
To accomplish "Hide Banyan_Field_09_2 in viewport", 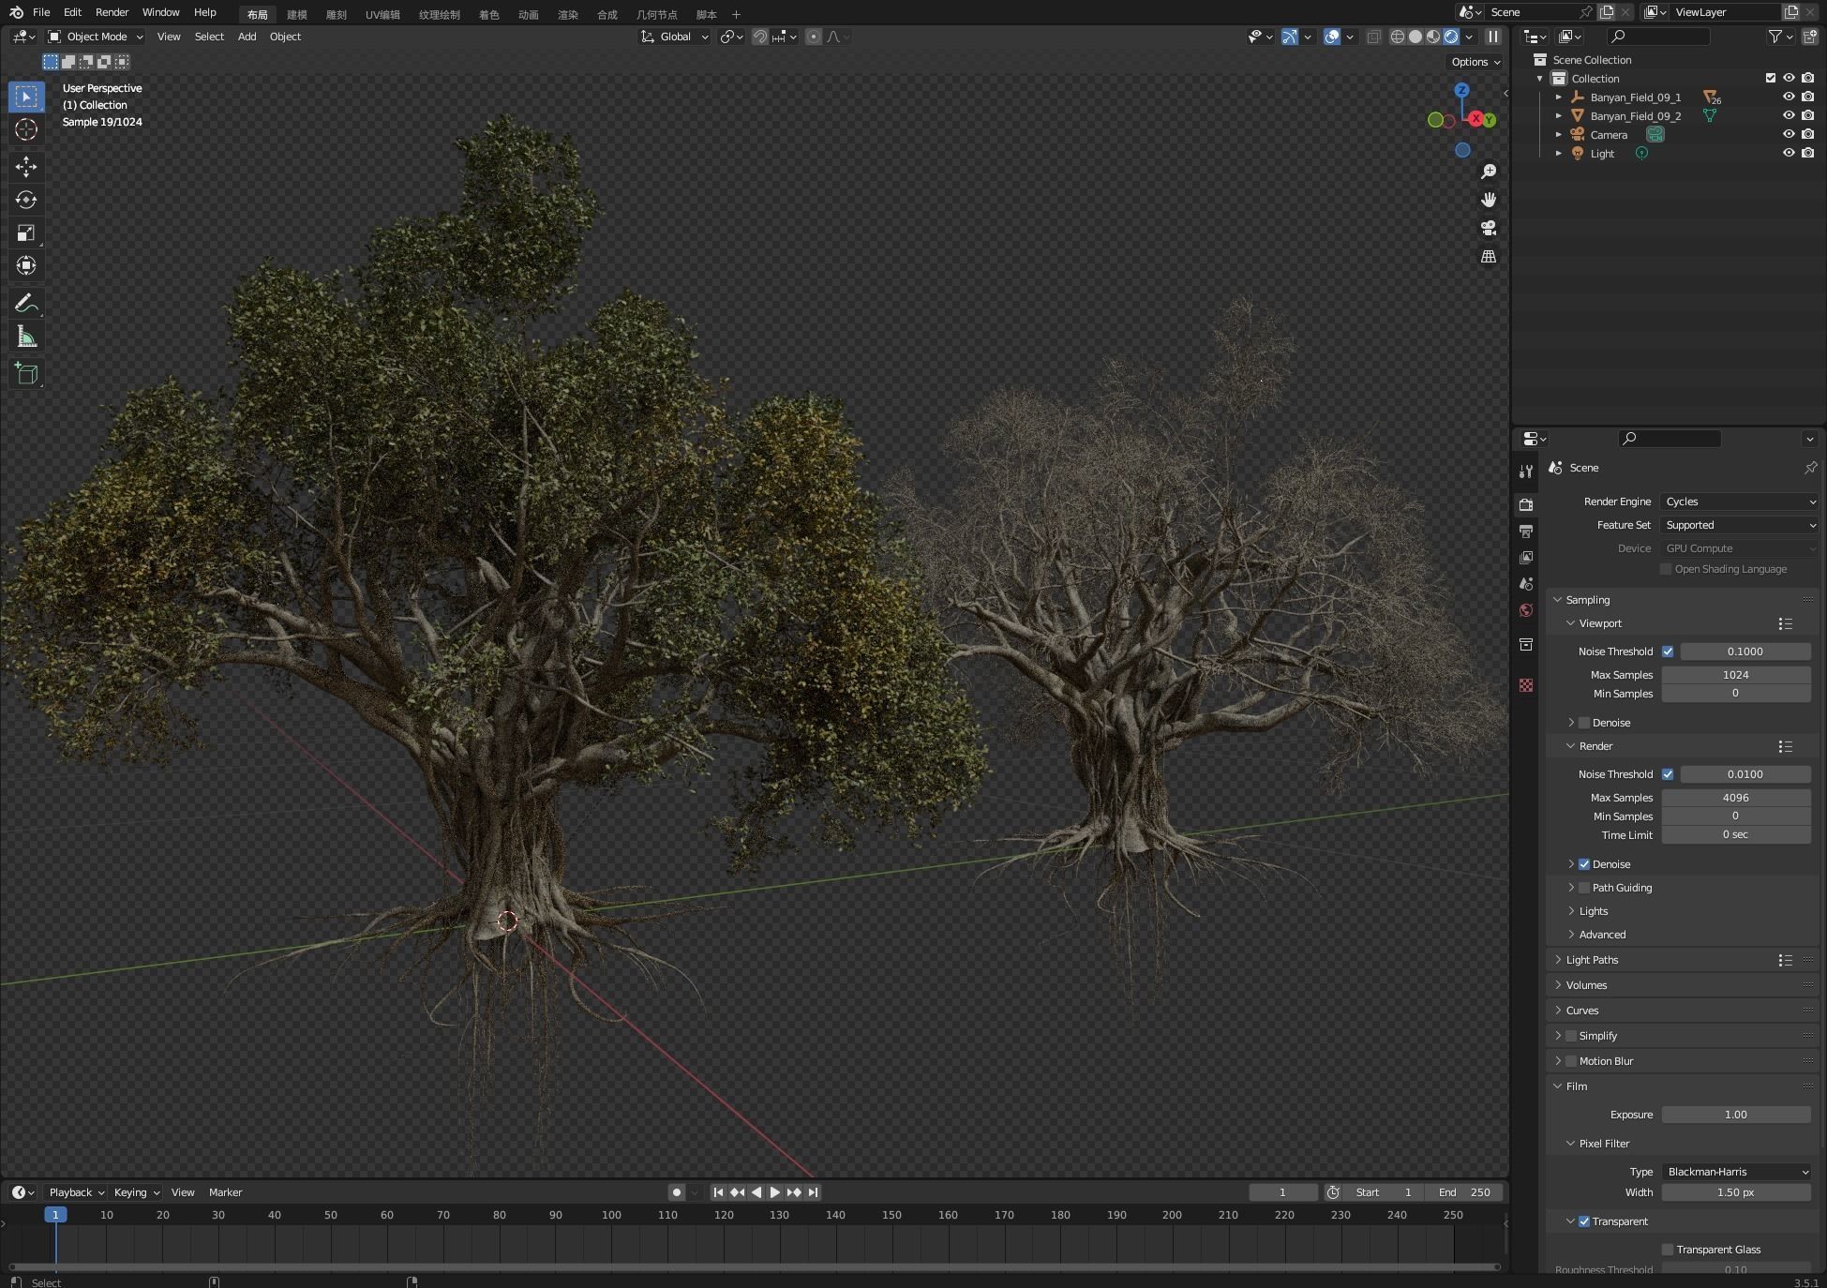I will [1789, 116].
